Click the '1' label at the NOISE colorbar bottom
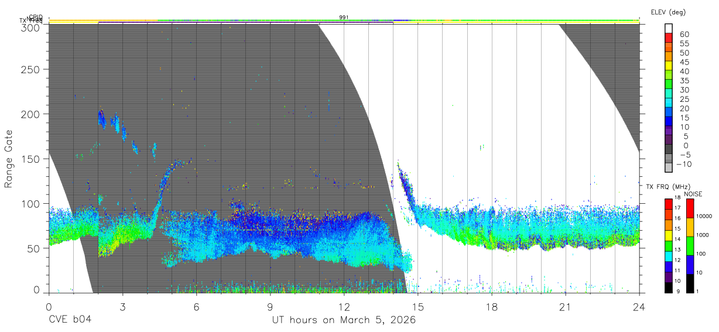Screen dimensions: 719x332 click(697, 291)
